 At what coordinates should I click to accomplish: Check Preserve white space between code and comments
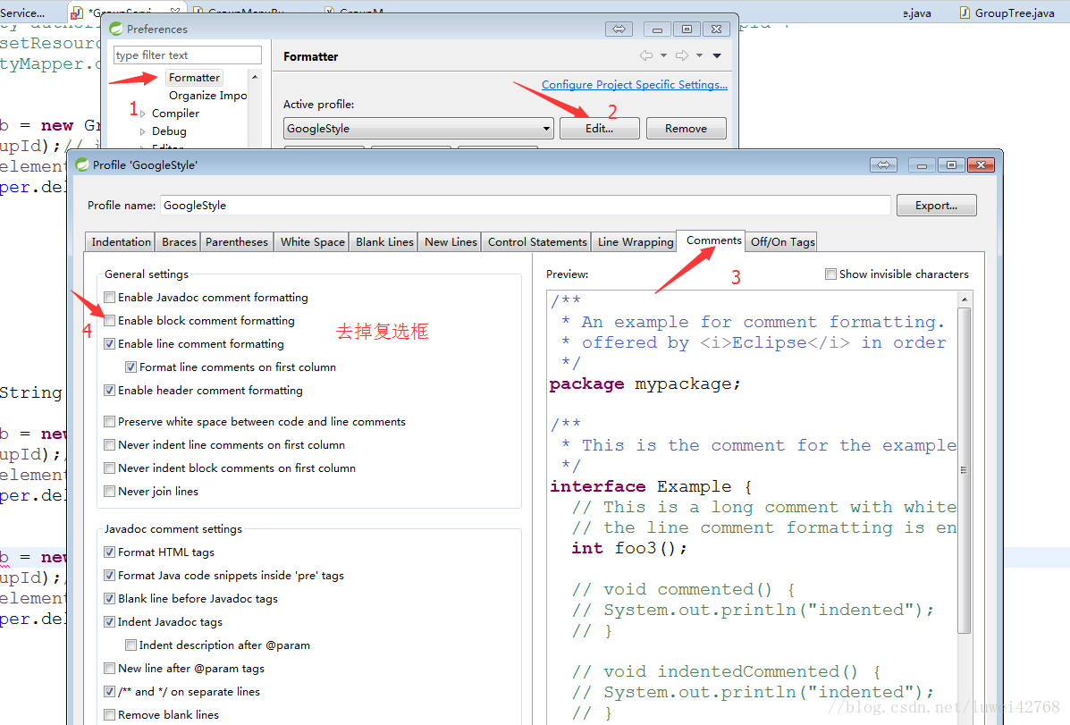point(109,421)
